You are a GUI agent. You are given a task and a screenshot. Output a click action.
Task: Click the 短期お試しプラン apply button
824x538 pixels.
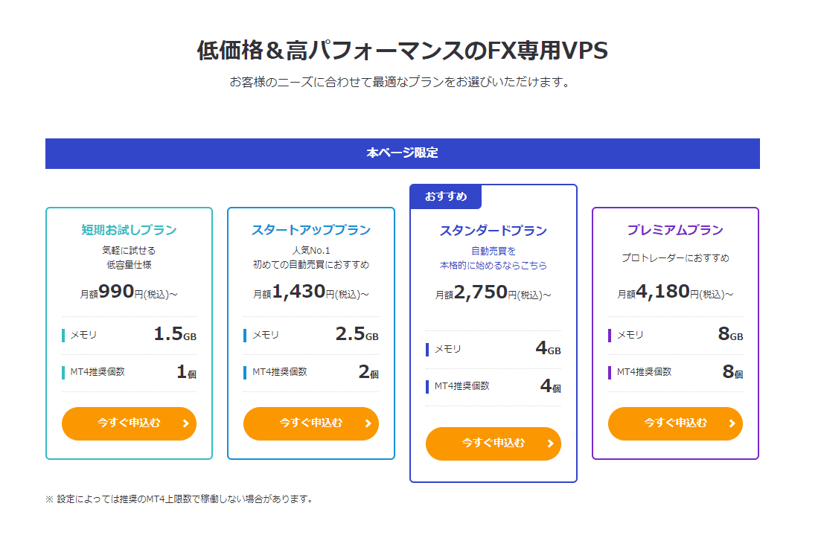tap(129, 423)
